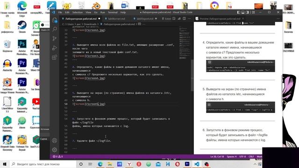The image size is (299, 168).
Task: Open Task View in the taskbar
Action: [x=90, y=164]
